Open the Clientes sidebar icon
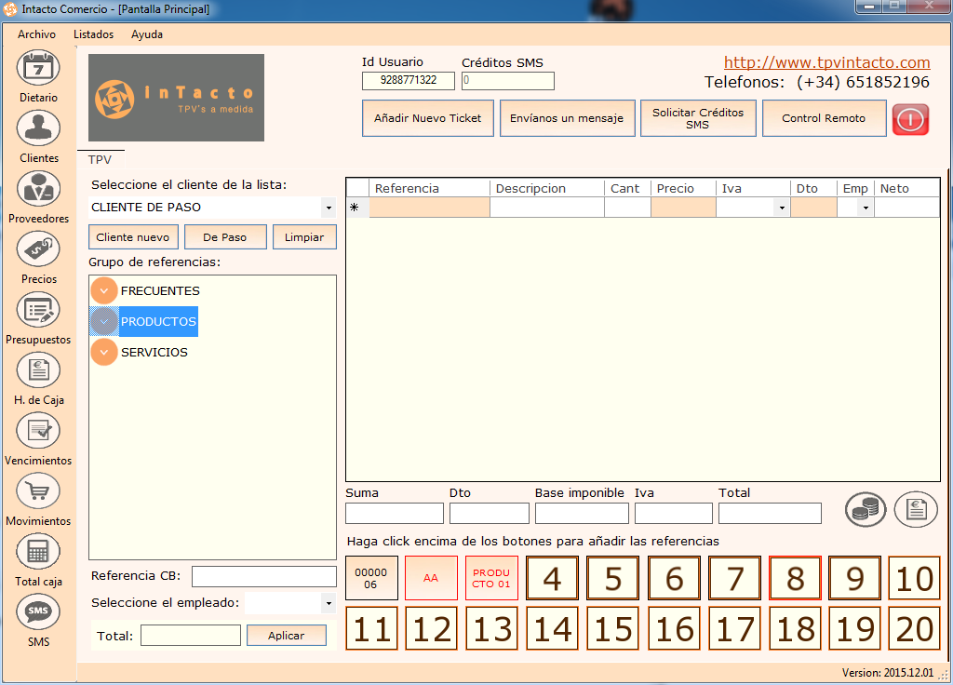The height and width of the screenshot is (685, 953). click(x=38, y=128)
